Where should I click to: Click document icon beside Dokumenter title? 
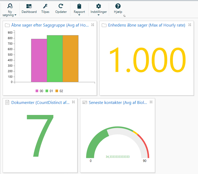tap(7, 102)
